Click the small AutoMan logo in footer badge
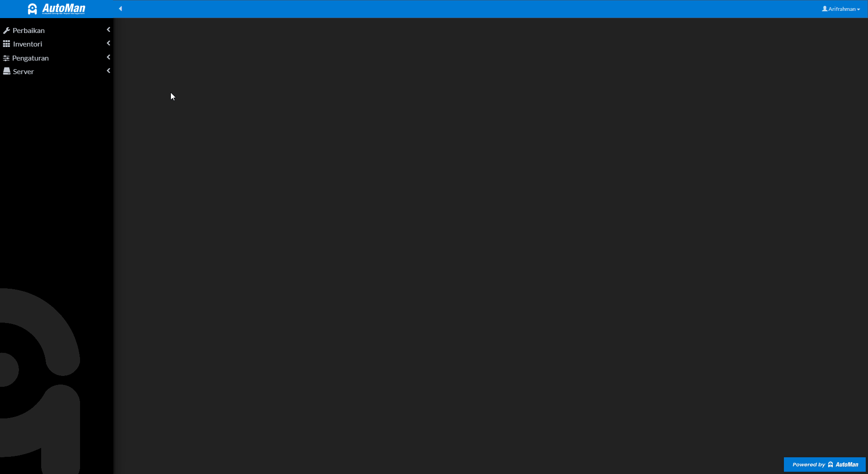868x474 pixels. [830, 465]
